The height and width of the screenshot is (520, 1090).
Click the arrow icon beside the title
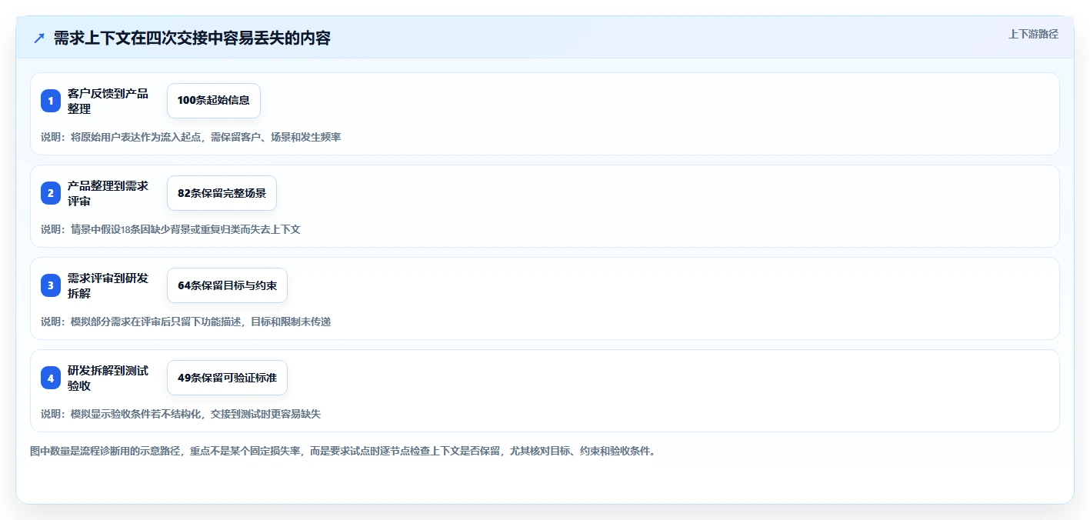pos(39,38)
